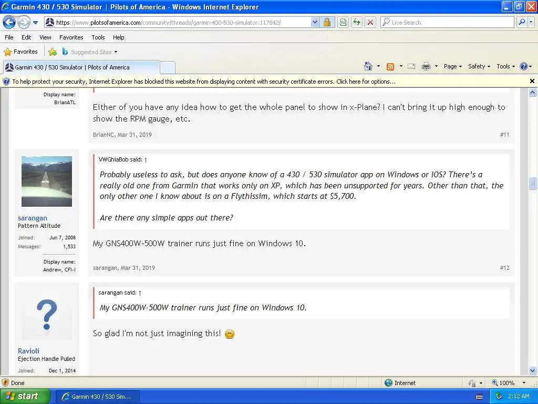Click the vertical scrollbar thumb
Screen dimensions: 538x404
click(x=532, y=183)
